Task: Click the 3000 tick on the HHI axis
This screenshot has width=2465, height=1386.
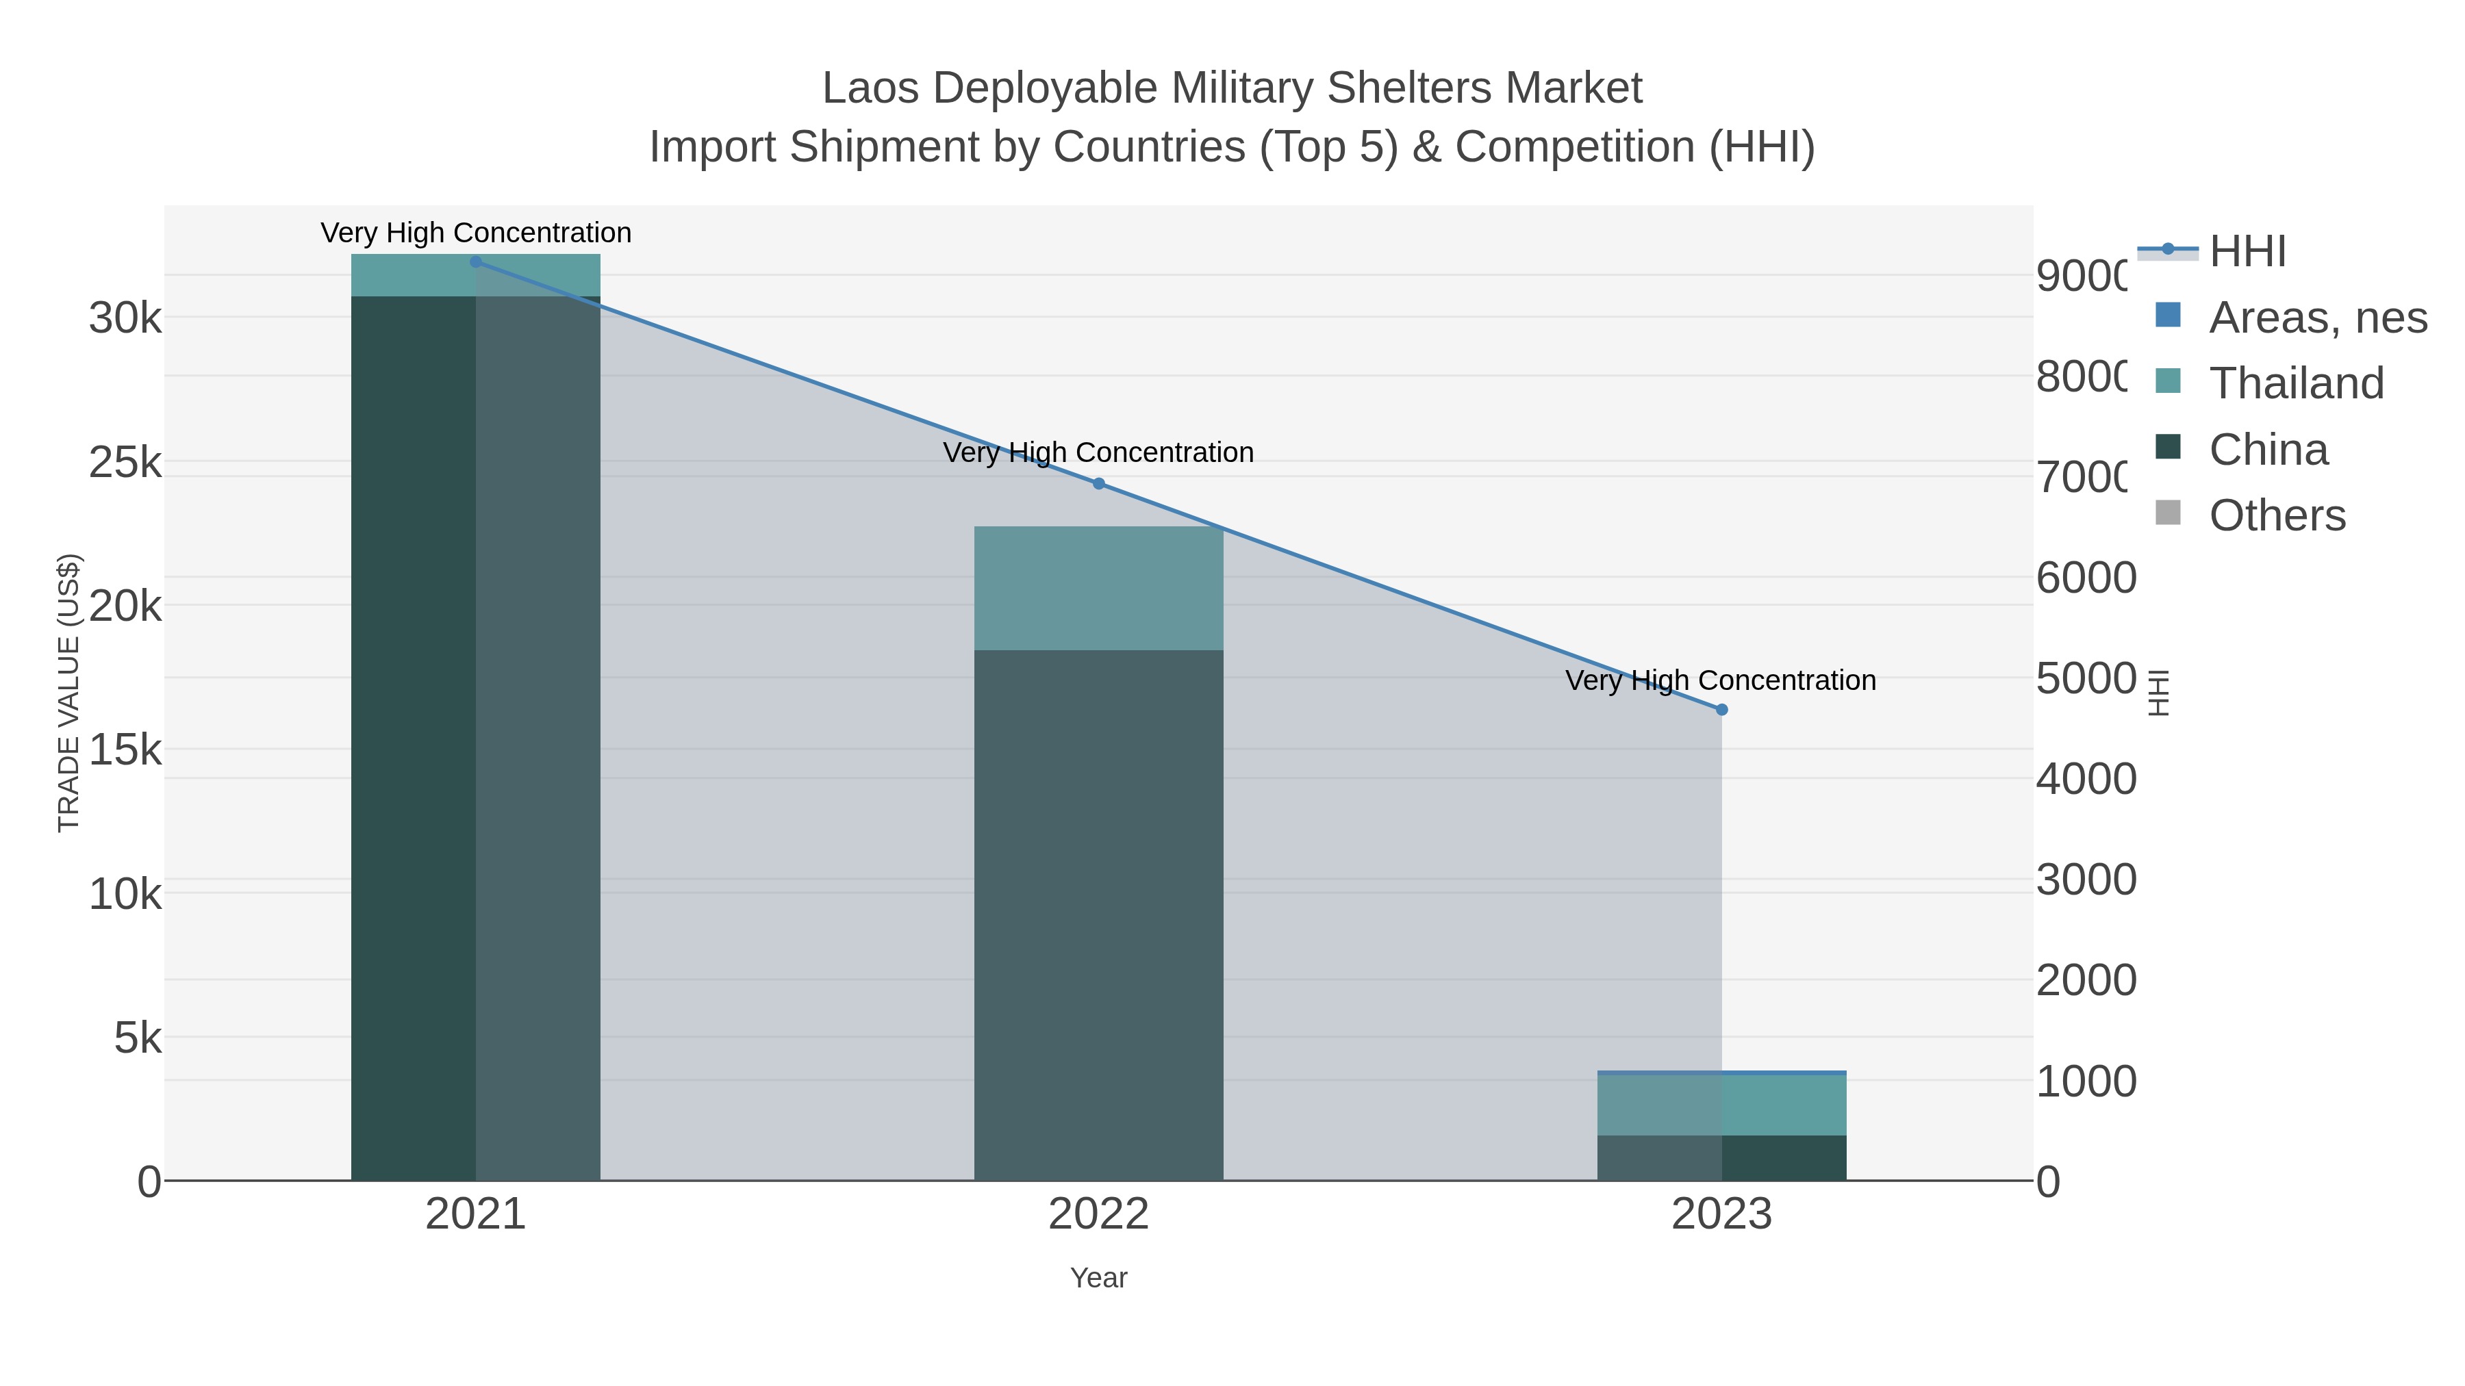Action: (x=2086, y=879)
